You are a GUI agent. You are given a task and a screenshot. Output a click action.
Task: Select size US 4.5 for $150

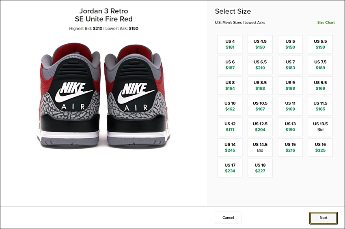pyautogui.click(x=260, y=44)
